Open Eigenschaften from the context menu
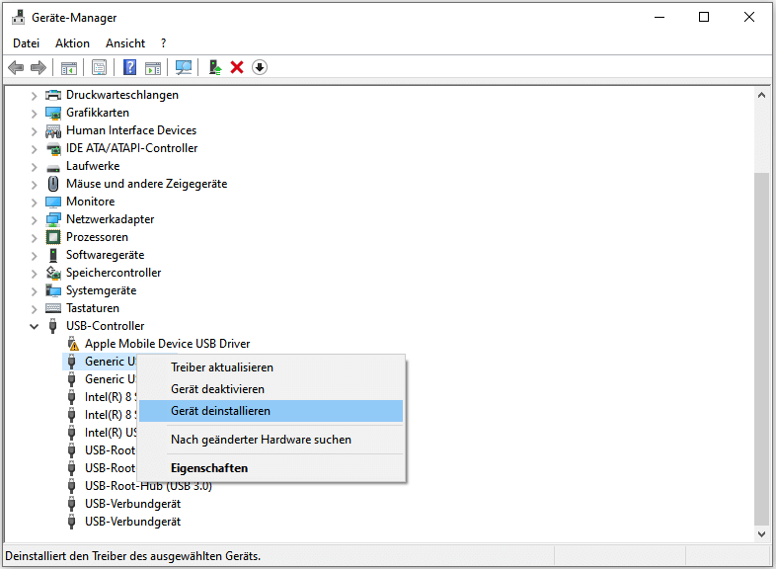776x569 pixels. tap(271, 468)
